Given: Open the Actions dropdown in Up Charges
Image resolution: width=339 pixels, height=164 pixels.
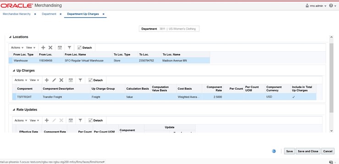Looking at the screenshot, I should coord(21,80).
